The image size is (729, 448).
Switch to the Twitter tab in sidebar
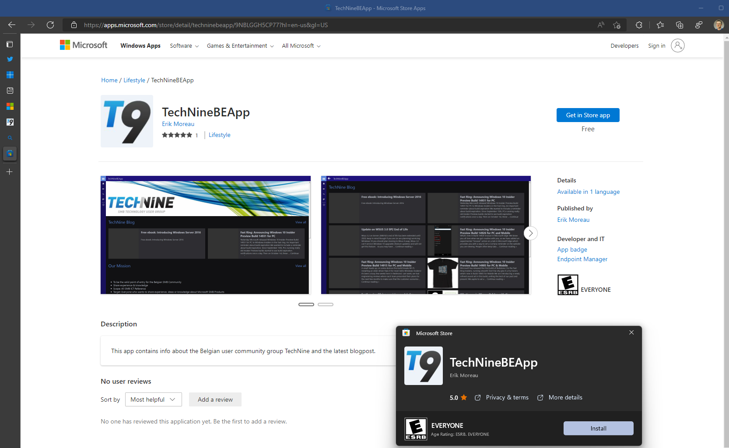pyautogui.click(x=10, y=59)
